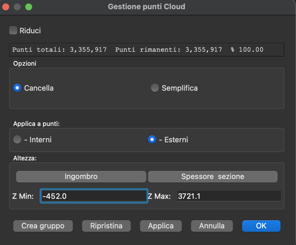The image size is (296, 245).
Task: Click Ripristina to reset points
Action: point(106,226)
